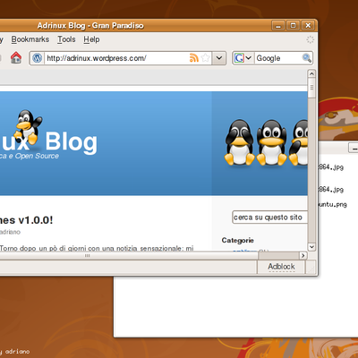
Task: Open the Adblock status bar button
Action: coord(281,267)
